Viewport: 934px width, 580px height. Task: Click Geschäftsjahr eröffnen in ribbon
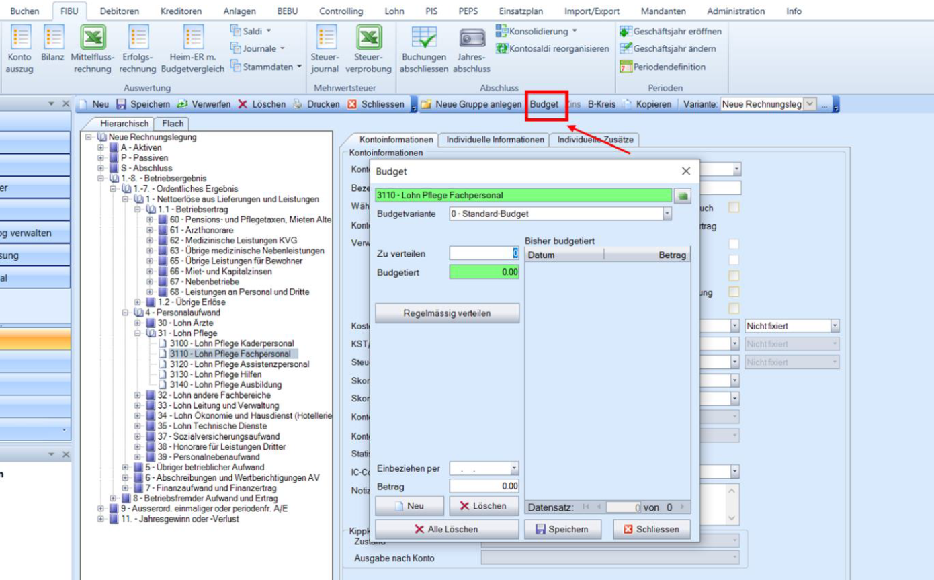tap(671, 31)
